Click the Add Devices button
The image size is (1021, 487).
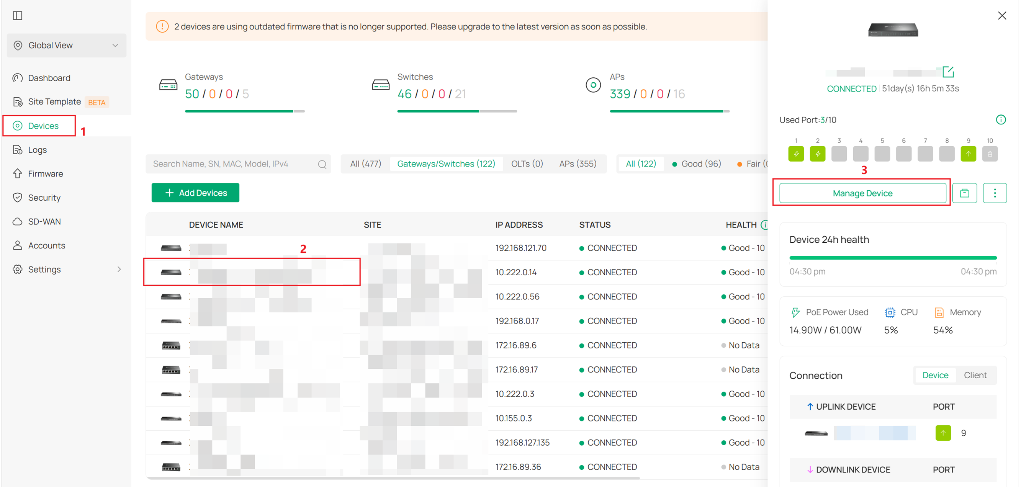pyautogui.click(x=195, y=193)
